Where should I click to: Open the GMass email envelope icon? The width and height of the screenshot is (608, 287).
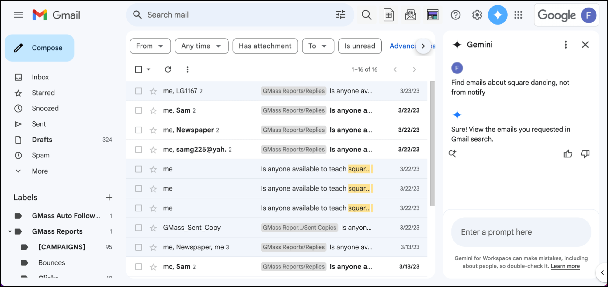point(410,15)
